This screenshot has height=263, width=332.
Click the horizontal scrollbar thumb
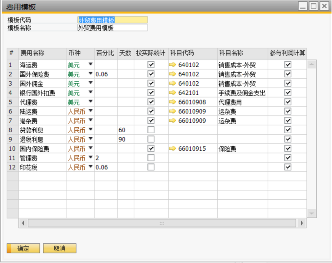point(162,223)
